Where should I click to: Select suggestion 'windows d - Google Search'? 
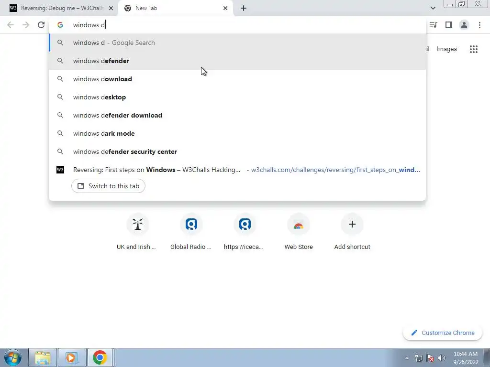(x=237, y=43)
